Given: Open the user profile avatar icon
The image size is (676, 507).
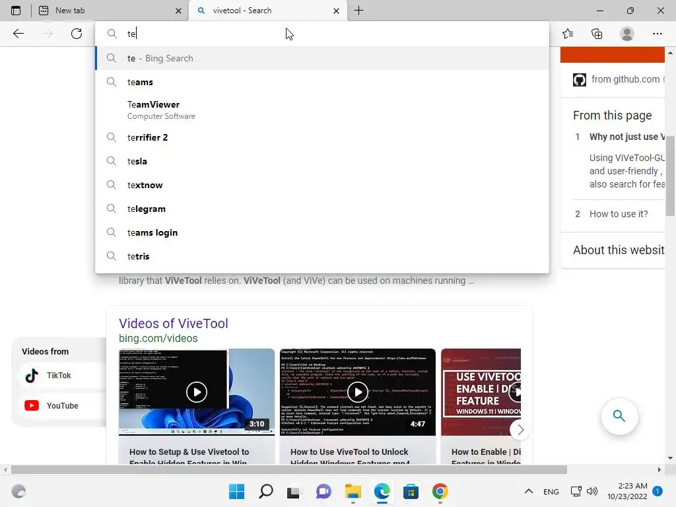Looking at the screenshot, I should (627, 34).
